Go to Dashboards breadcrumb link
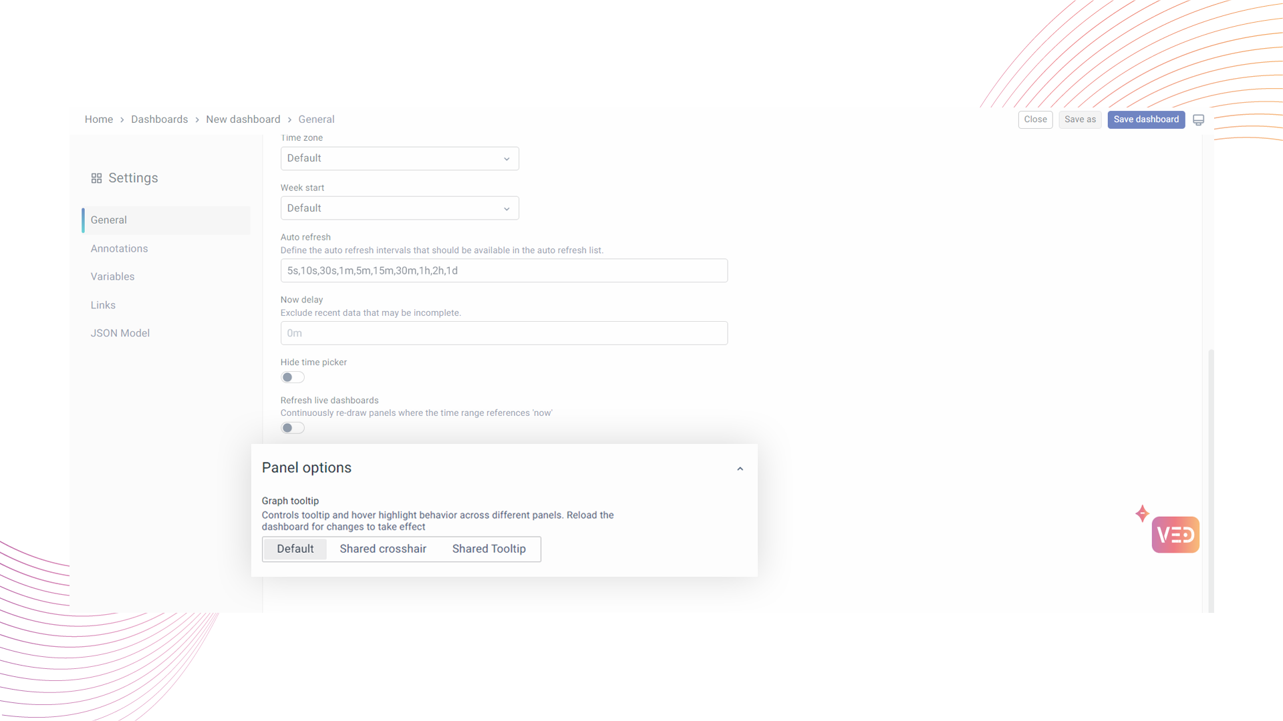Screen dimensions: 1283x721 [x=159, y=119]
